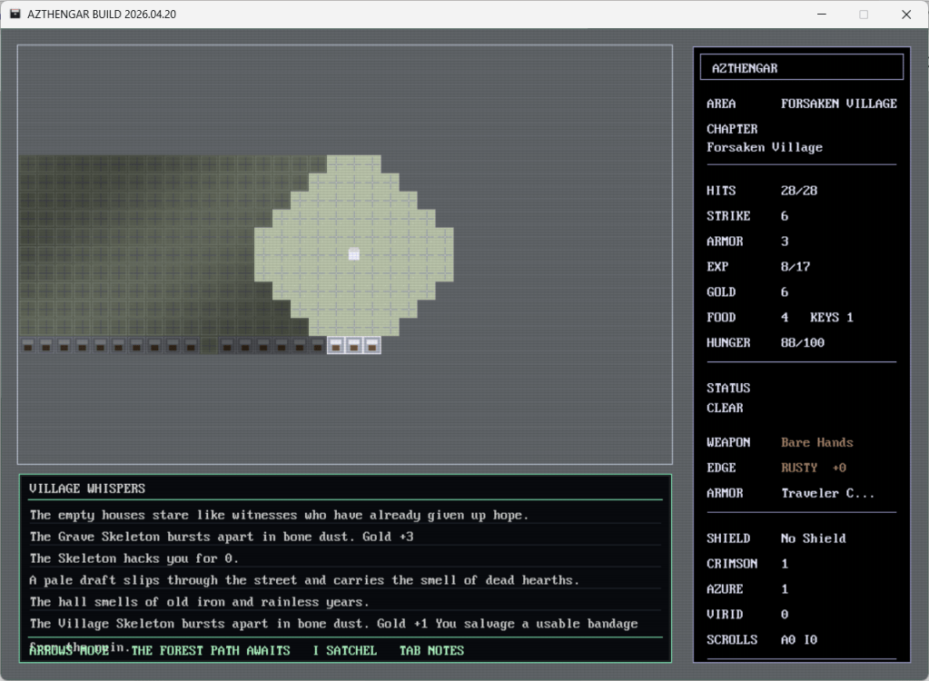Screen dimensions: 929x681
Task: Click the middle highlighted house tile
Action: [x=353, y=345]
